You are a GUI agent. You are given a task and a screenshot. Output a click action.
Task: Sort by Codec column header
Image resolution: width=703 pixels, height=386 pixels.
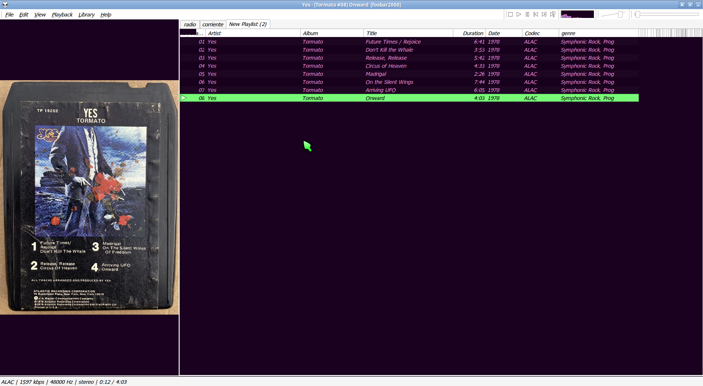541,33
